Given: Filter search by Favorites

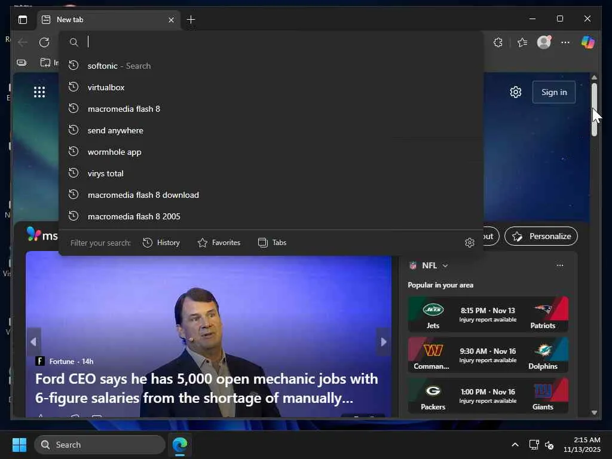Looking at the screenshot, I should pos(219,243).
